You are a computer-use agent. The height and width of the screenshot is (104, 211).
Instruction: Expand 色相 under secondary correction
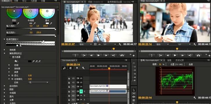pos(9,65)
